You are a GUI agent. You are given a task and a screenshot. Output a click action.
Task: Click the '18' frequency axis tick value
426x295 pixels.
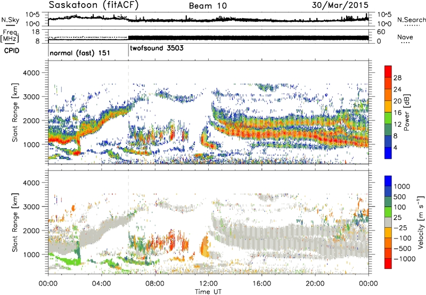(x=36, y=32)
